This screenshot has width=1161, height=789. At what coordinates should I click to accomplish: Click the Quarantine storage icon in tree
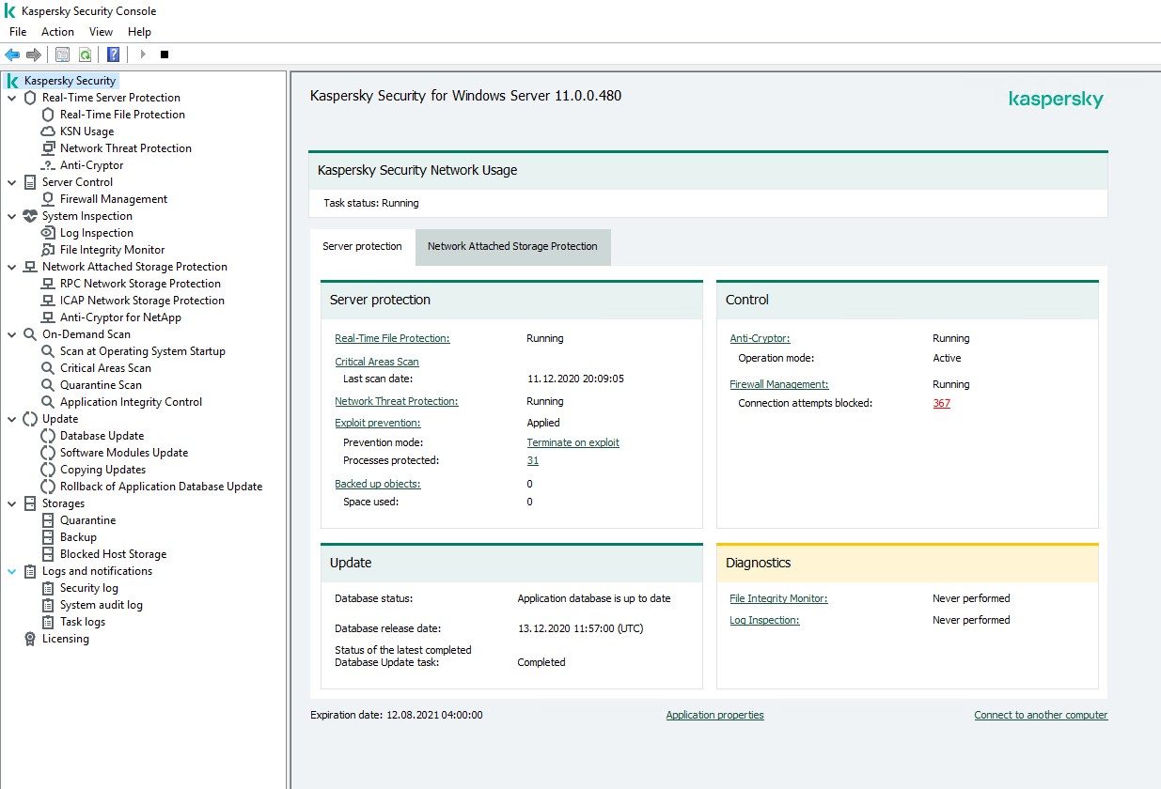click(x=48, y=520)
